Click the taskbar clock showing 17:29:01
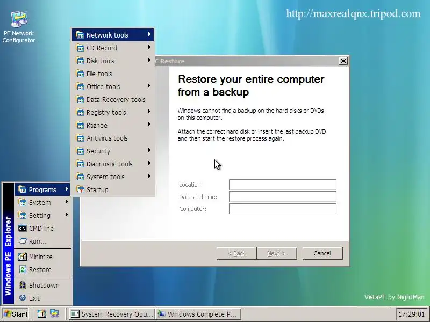430x322 pixels. (411, 314)
